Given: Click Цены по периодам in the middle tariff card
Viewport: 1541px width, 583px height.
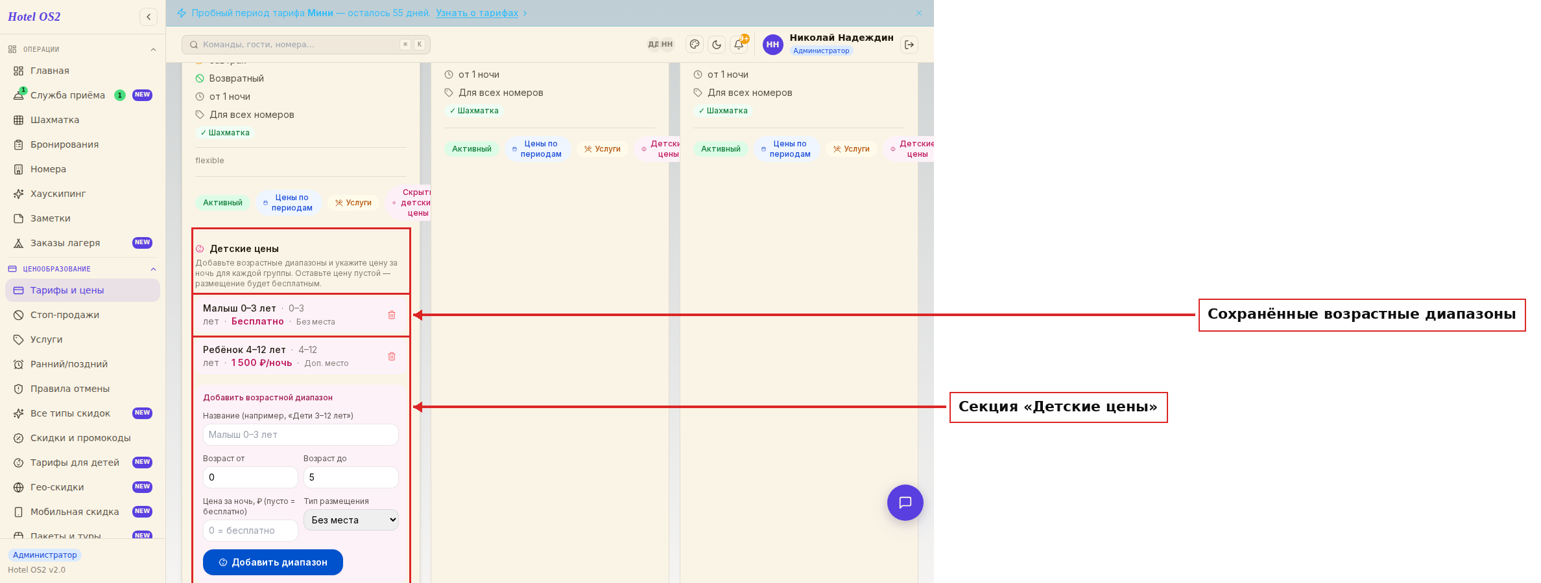Looking at the screenshot, I should tap(537, 149).
